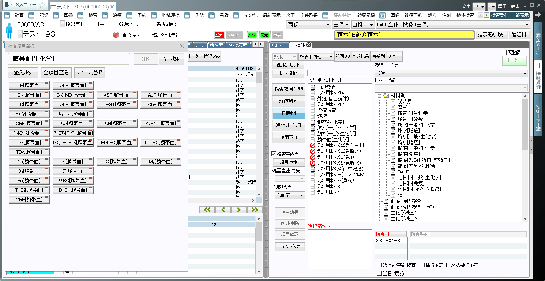
Task: Click the window icon left of 計画
Action: tap(7, 15)
